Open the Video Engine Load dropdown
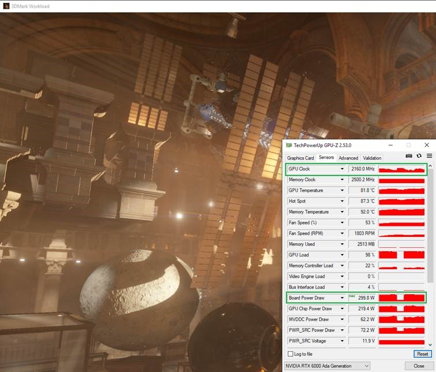The width and height of the screenshot is (436, 372). tap(342, 276)
